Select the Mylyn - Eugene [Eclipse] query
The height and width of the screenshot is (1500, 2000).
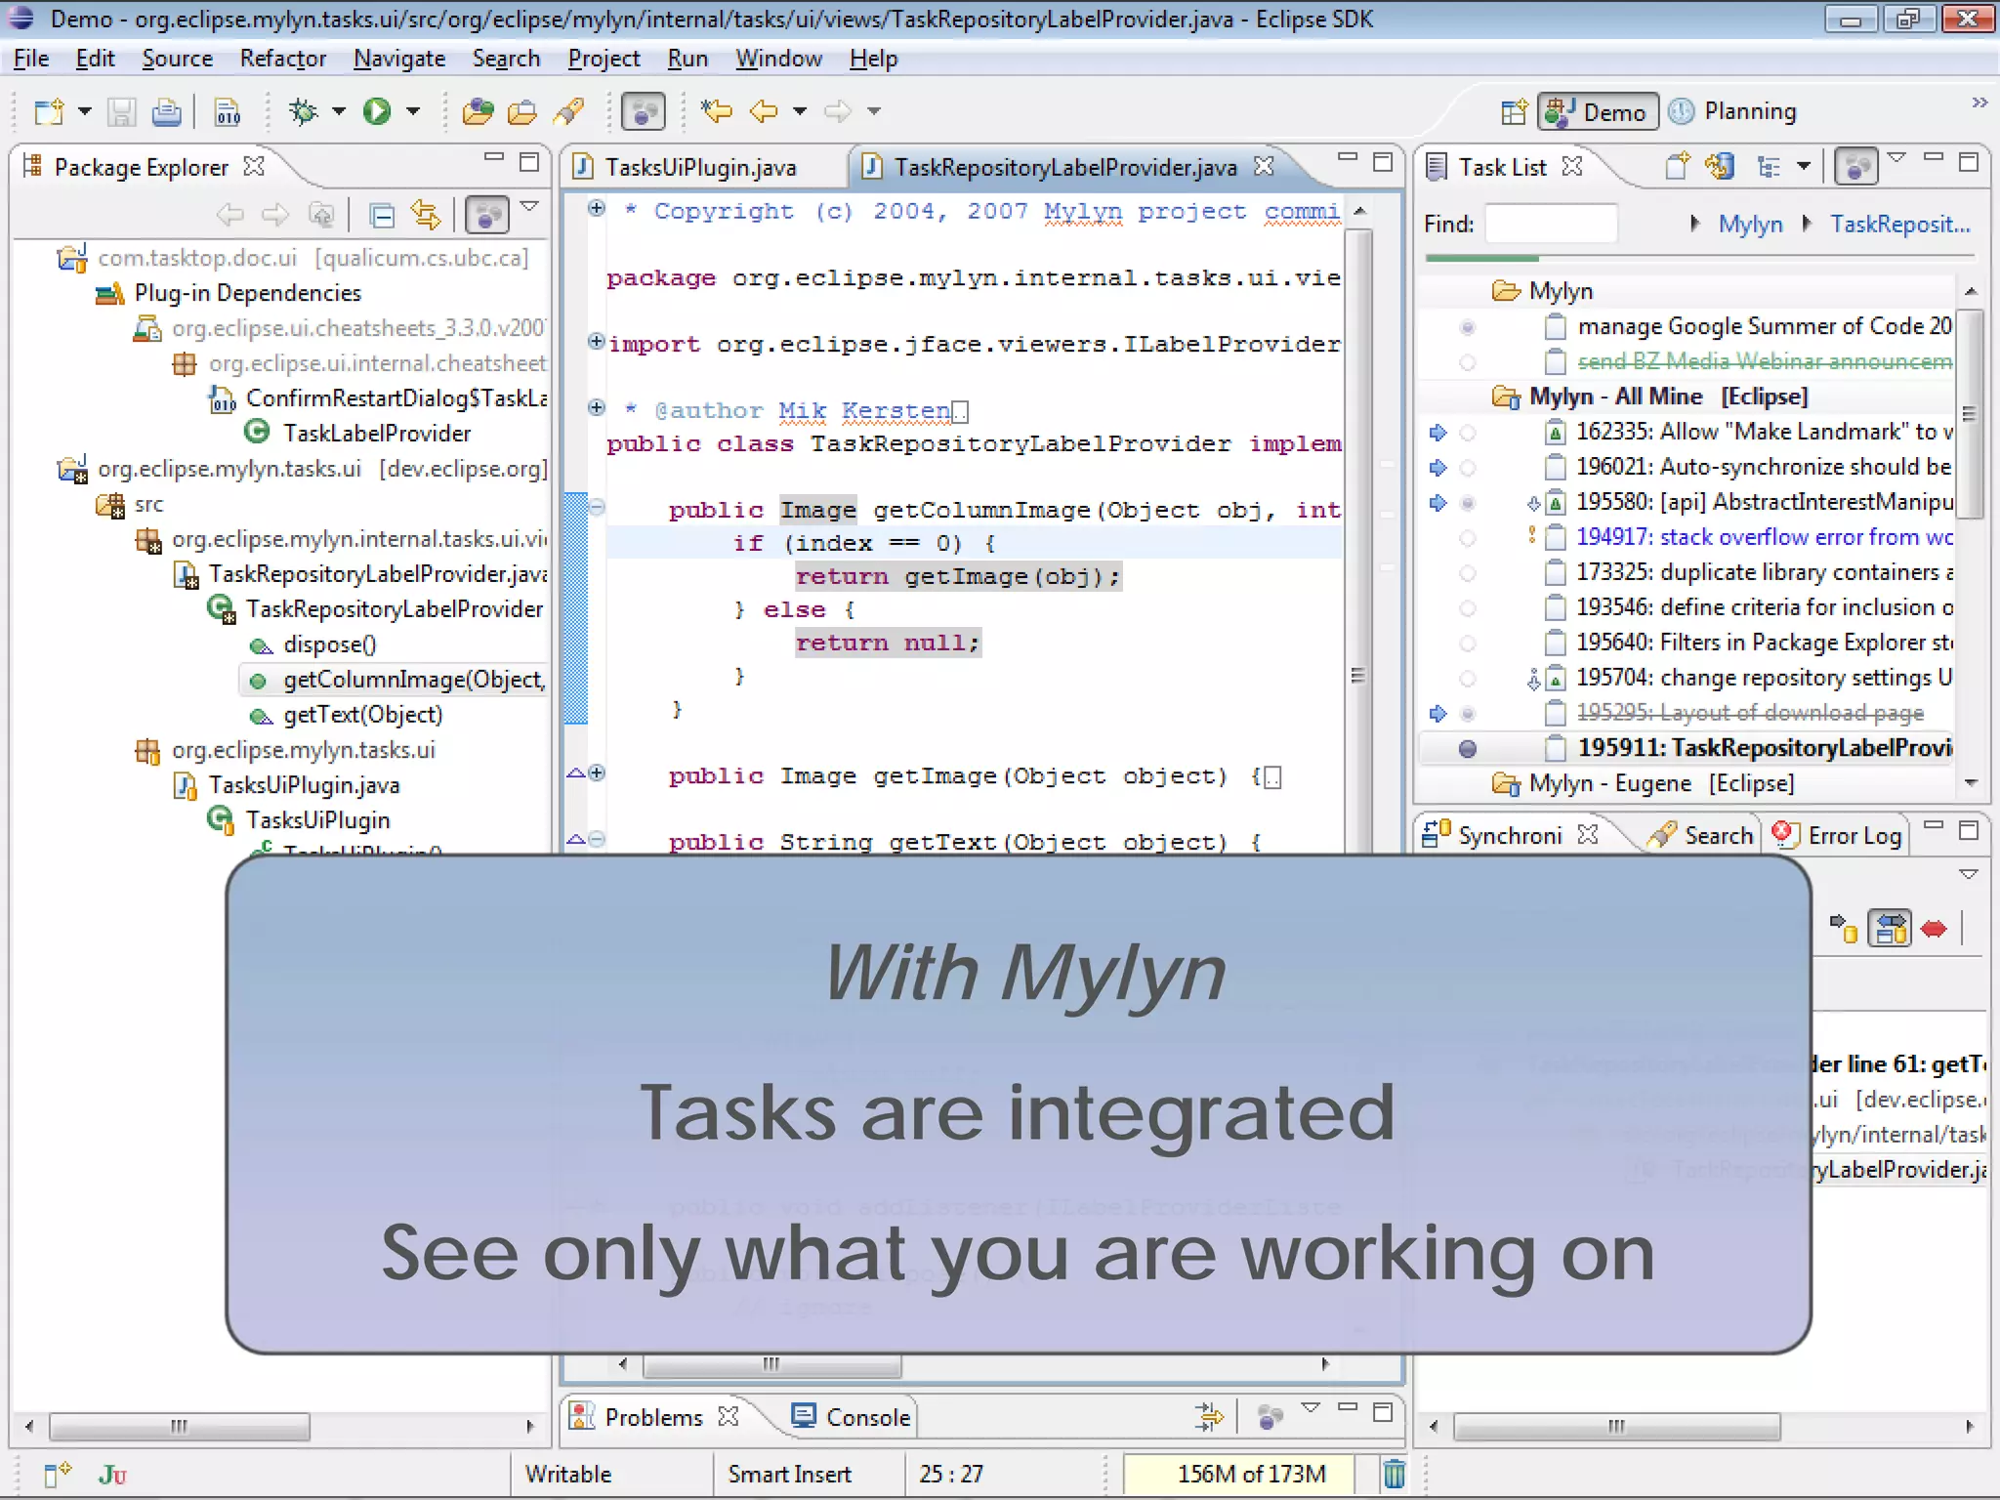point(1661,783)
